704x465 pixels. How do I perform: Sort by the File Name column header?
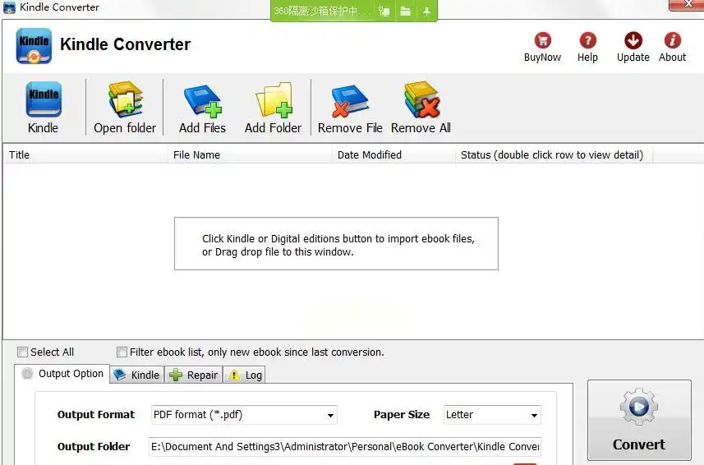250,154
